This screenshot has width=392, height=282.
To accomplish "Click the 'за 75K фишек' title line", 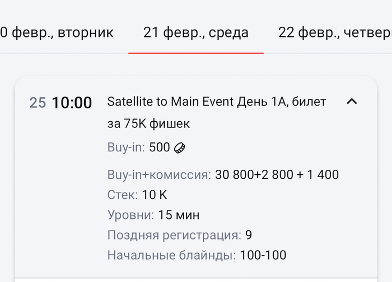I will pos(148,123).
